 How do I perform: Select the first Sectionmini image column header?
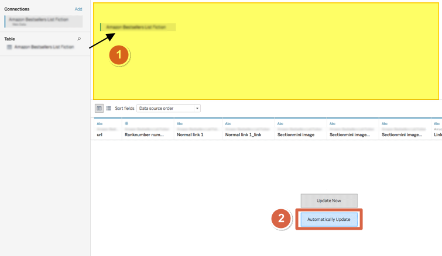tap(296, 134)
